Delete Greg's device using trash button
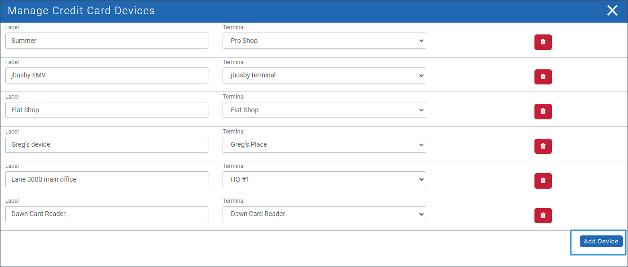Screen dimensions: 628x267 pos(543,146)
